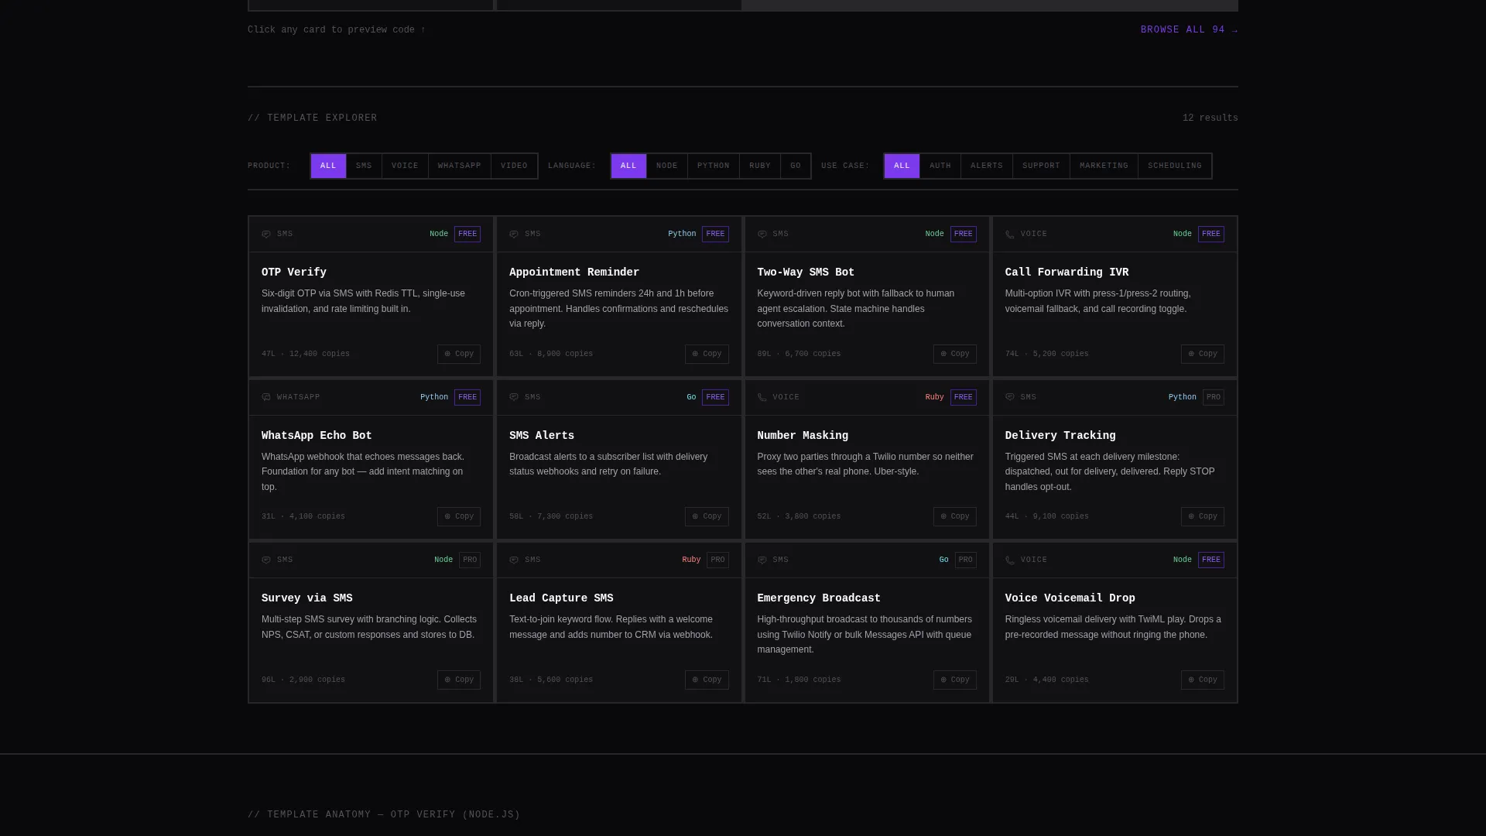Copy the Number Masking template

[x=954, y=516]
